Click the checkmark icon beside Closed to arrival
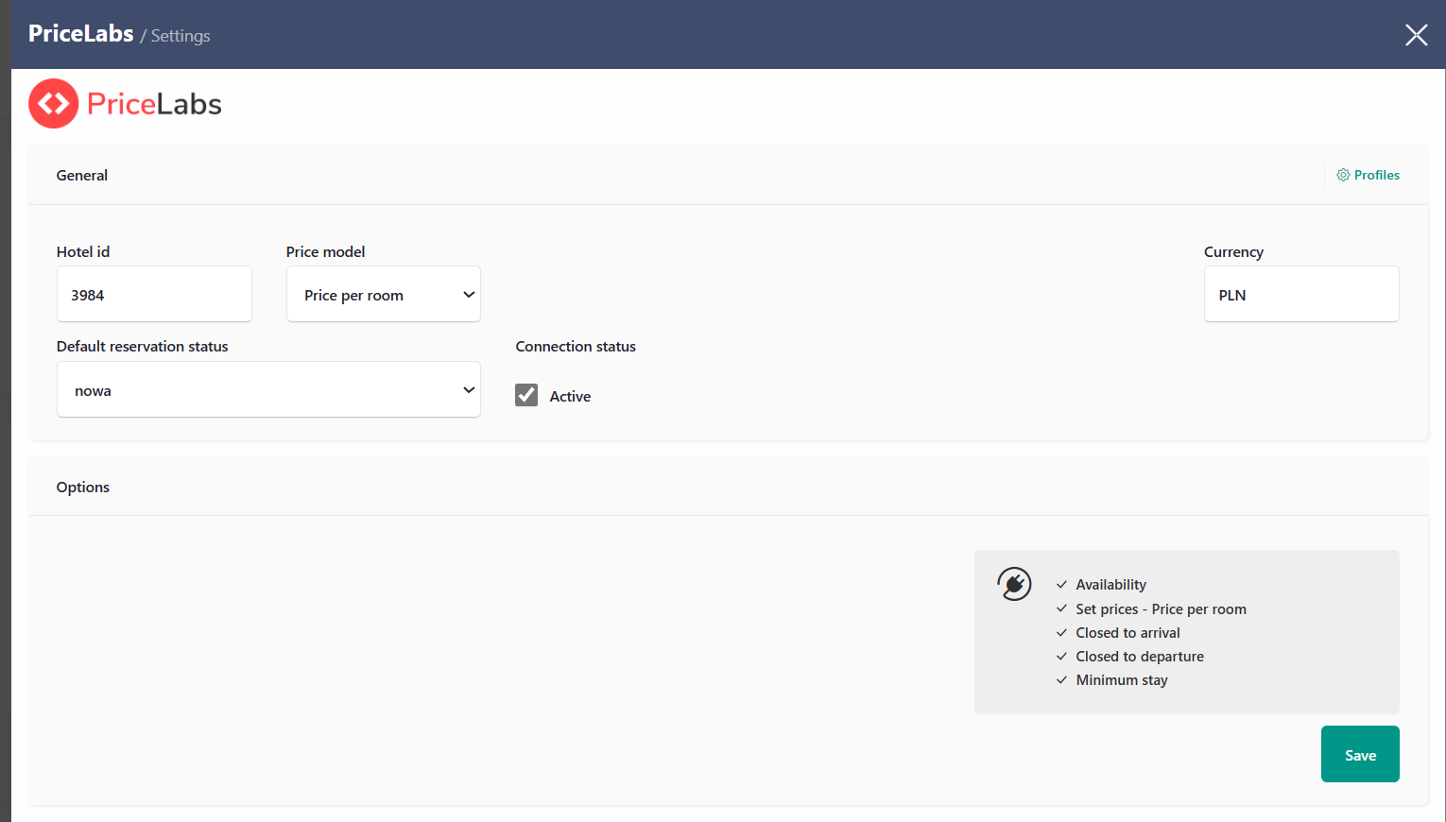This screenshot has height=822, width=1446. click(x=1061, y=633)
